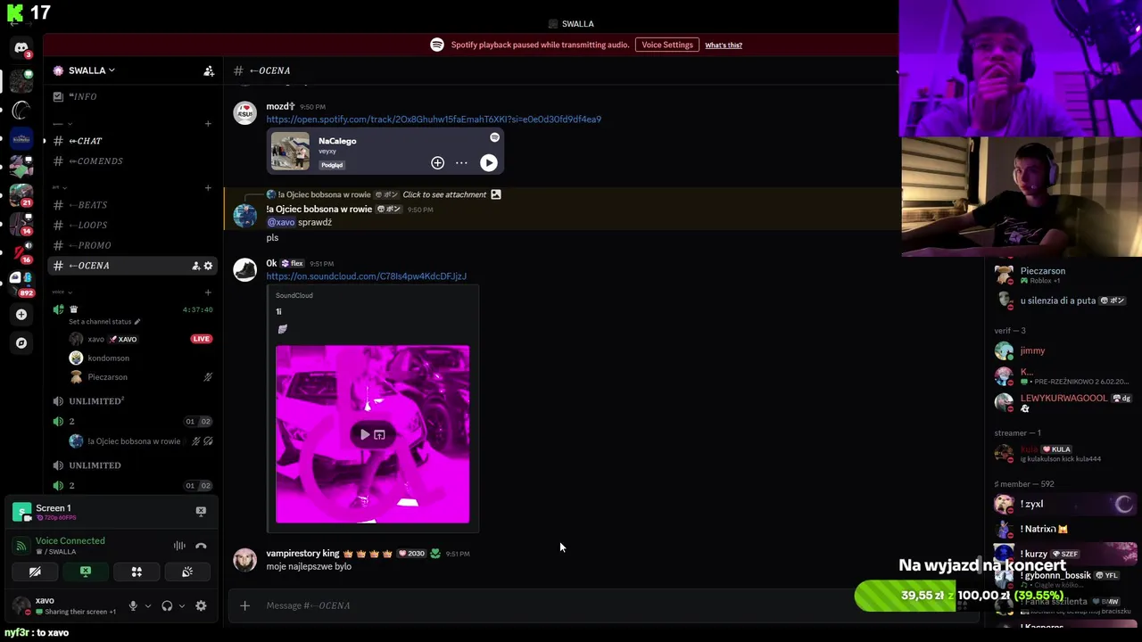The image size is (1142, 642).
Task: Switch to the COMENDS channel
Action: tap(133, 161)
